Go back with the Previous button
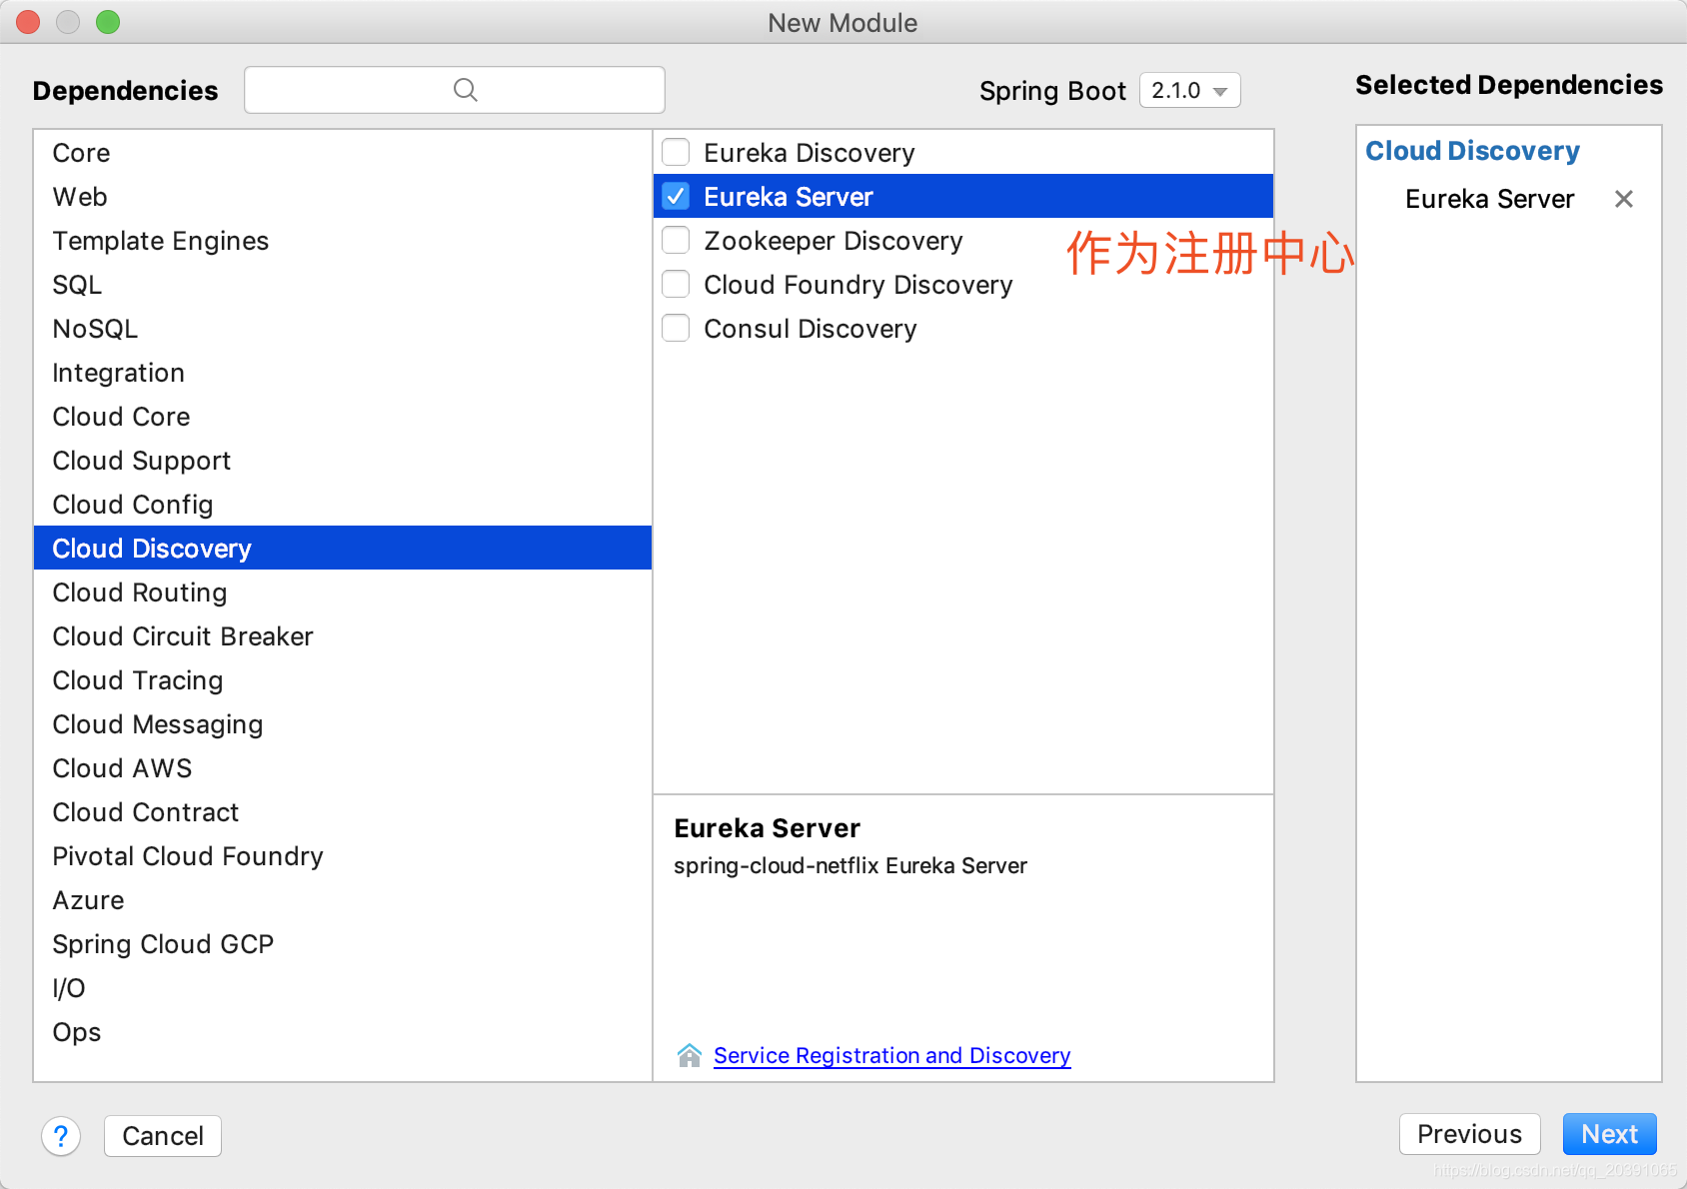The height and width of the screenshot is (1189, 1687). point(1469,1134)
